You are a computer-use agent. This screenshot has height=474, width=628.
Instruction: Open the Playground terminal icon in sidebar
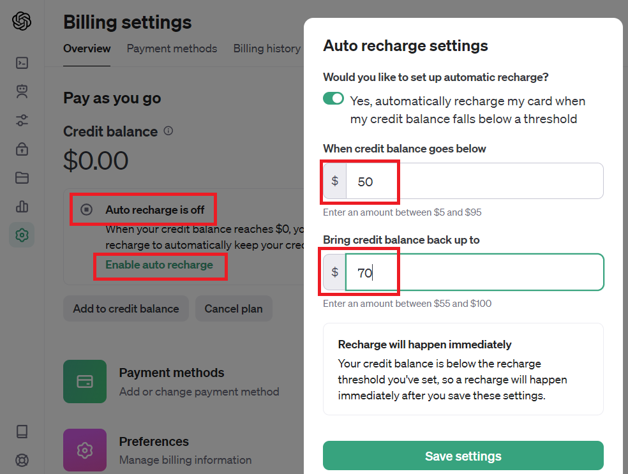tap(22, 63)
